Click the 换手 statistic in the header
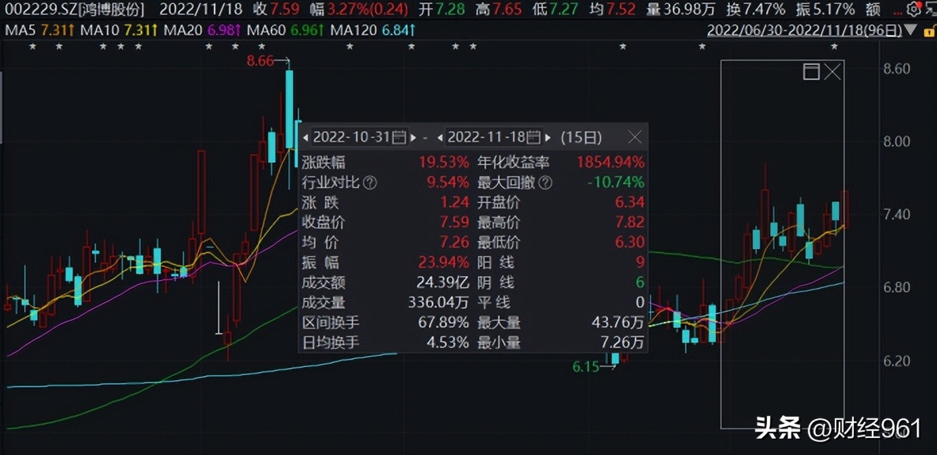This screenshot has height=455, width=937. tap(745, 9)
